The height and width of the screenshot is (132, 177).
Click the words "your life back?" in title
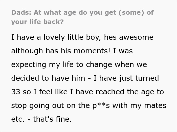[37, 22]
